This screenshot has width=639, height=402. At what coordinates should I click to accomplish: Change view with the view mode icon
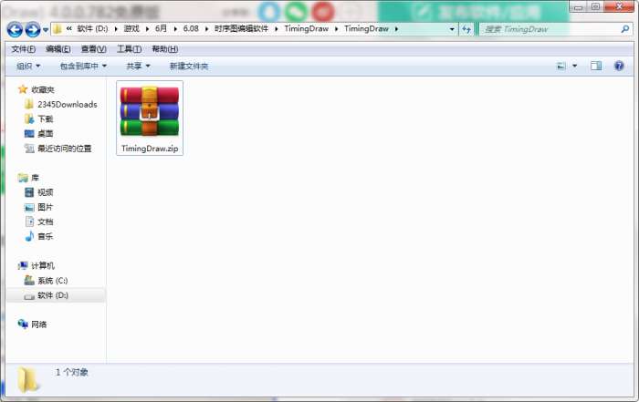tap(561, 66)
